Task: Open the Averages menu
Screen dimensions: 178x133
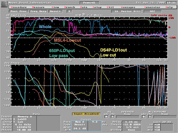Action: [x=128, y=7]
